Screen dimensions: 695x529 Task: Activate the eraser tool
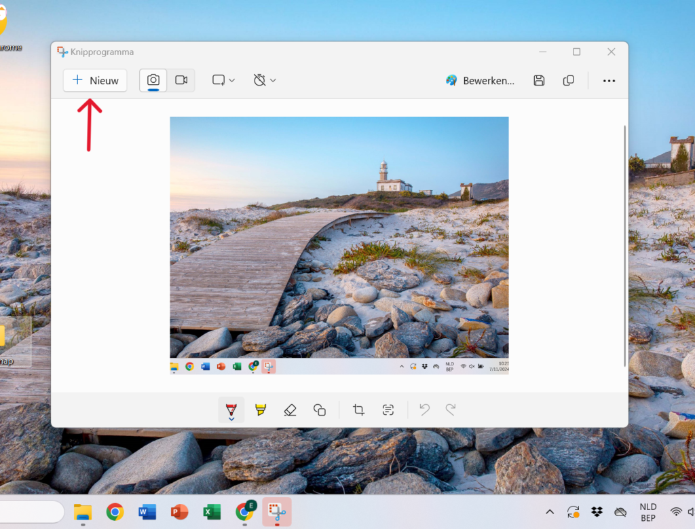point(290,409)
